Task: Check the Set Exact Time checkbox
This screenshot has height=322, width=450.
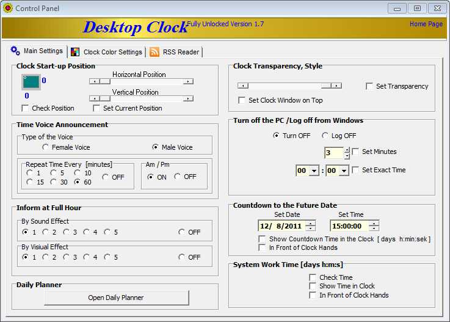Action: (x=355, y=170)
